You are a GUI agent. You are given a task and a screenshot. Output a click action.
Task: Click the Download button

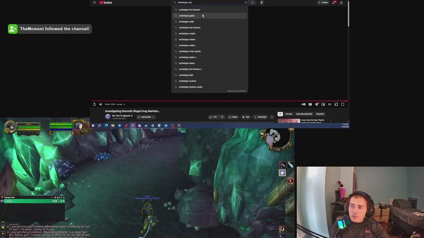pyautogui.click(x=260, y=117)
